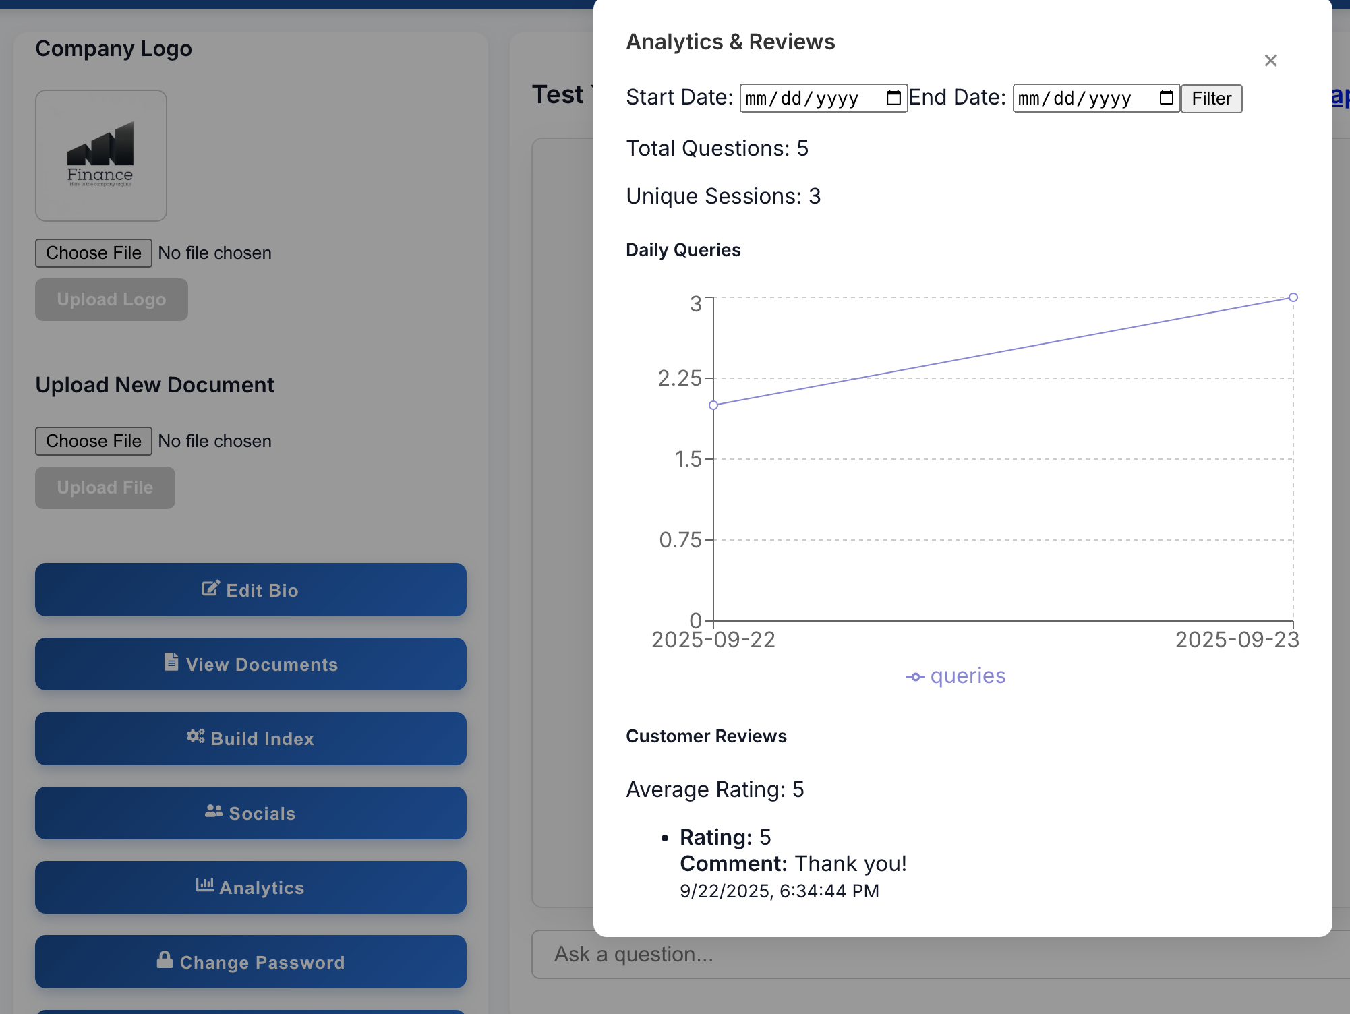Click the gears icon on Build Index
Viewport: 1350px width, 1014px height.
click(x=196, y=736)
